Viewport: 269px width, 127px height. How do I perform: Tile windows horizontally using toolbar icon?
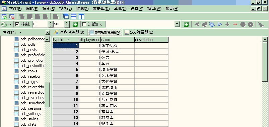pos(74,16)
